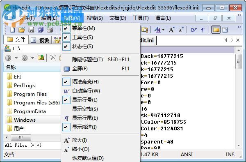This screenshot has width=246, height=162.
Task: Open the 编辑(E) menu
Action: (x=49, y=18)
